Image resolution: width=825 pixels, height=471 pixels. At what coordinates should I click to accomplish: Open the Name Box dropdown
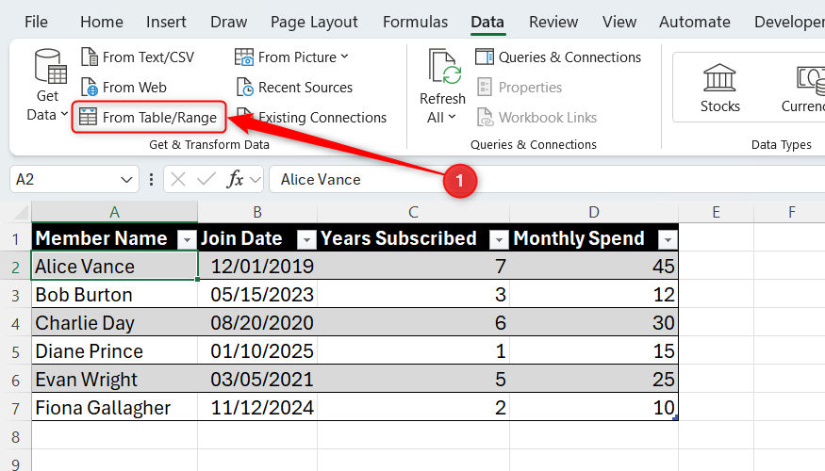(x=126, y=180)
